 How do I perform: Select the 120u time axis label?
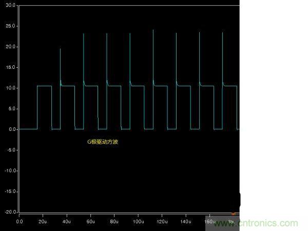tap(162, 222)
